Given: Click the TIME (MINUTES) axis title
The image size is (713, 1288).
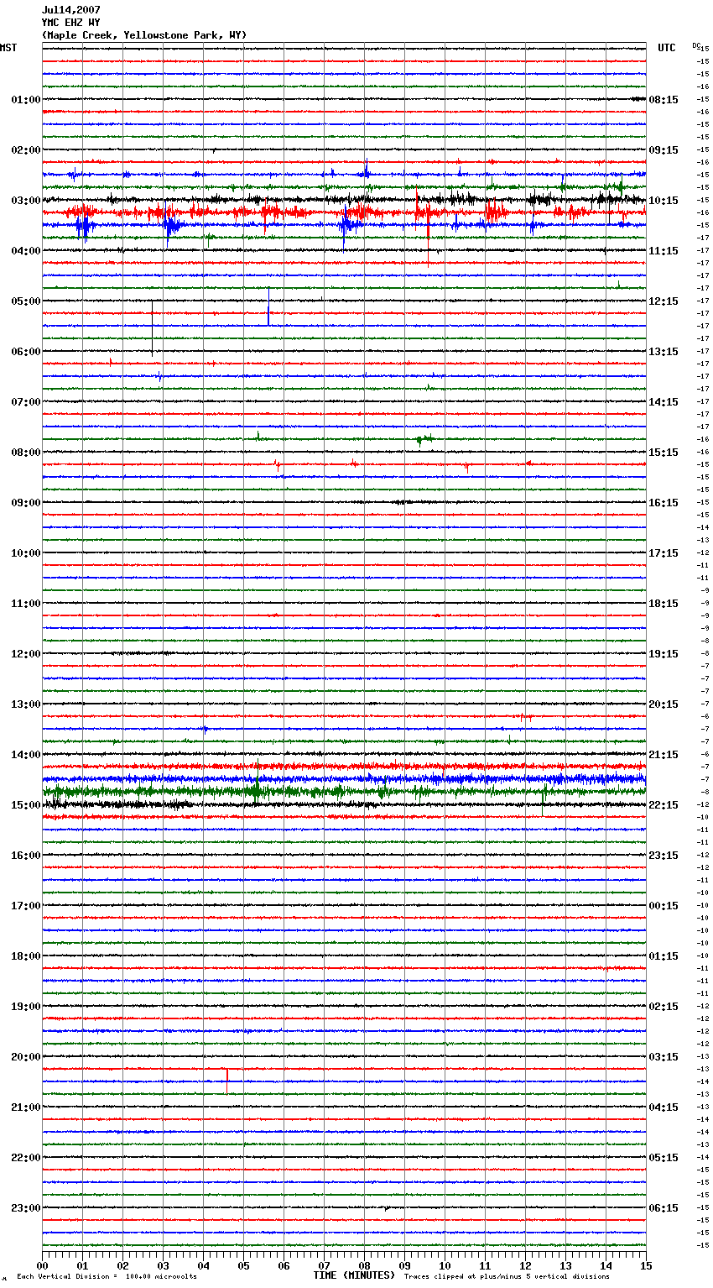Looking at the screenshot, I should pyautogui.click(x=354, y=1275).
